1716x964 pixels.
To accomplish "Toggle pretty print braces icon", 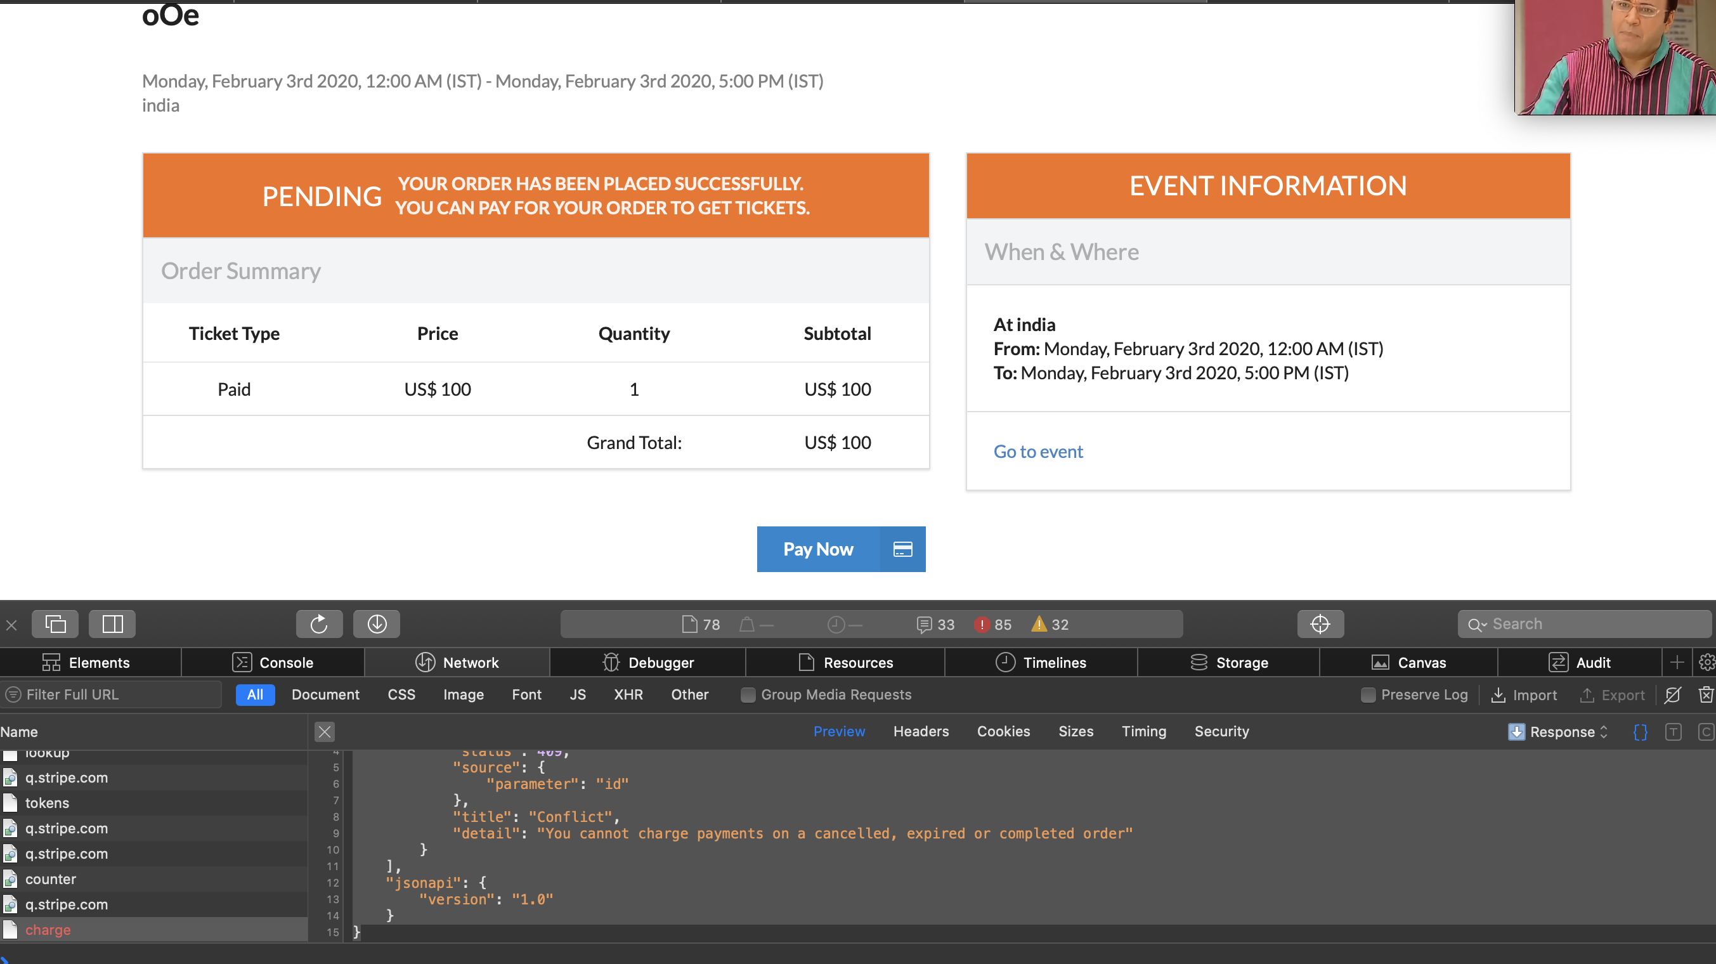I will point(1640,731).
